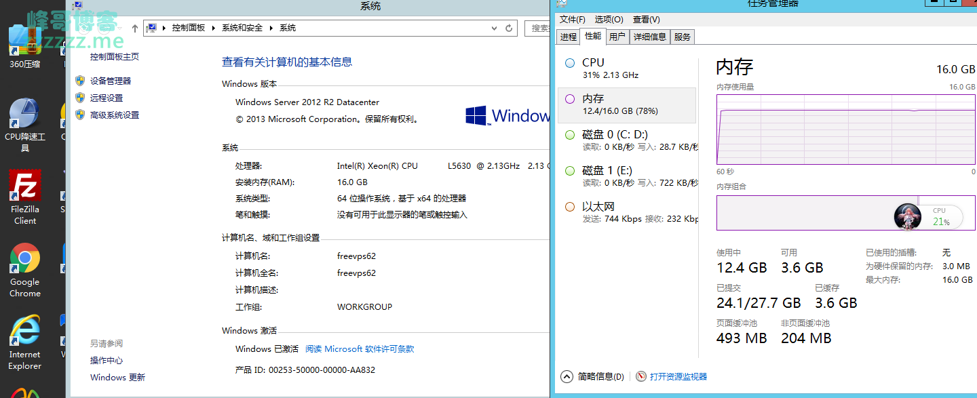The width and height of the screenshot is (977, 398).
Task: Click the computer name value freevps62
Action: (x=356, y=256)
